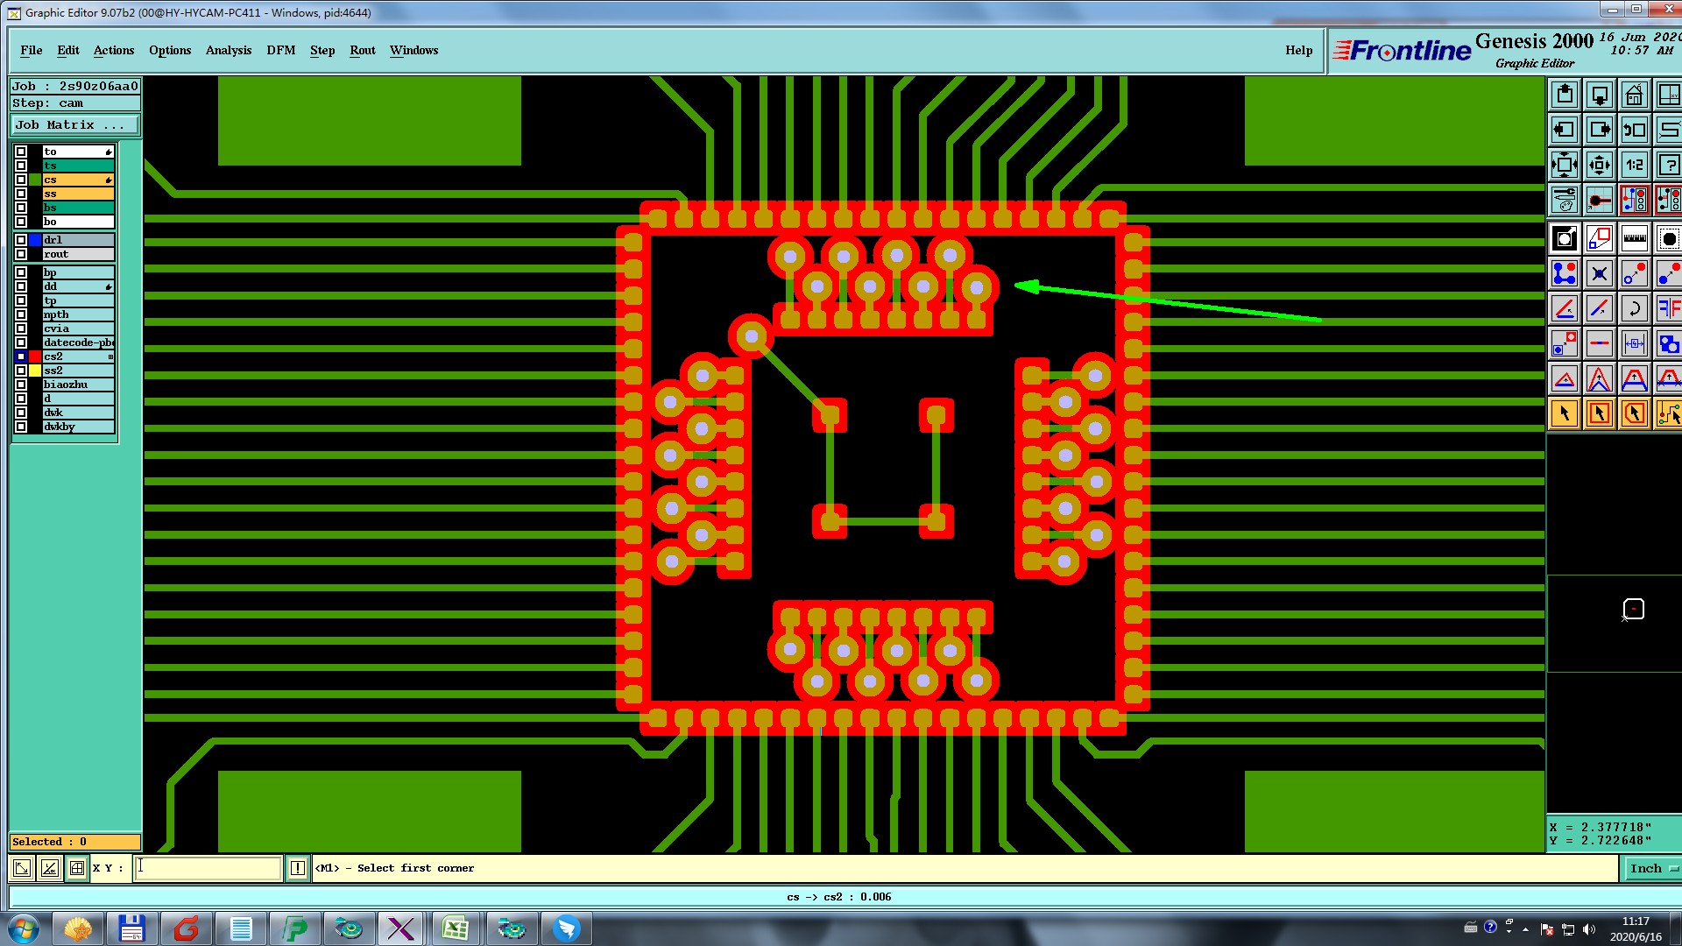Viewport: 1682px width, 946px height.
Task: Open the Windows Start button
Action: [24, 928]
